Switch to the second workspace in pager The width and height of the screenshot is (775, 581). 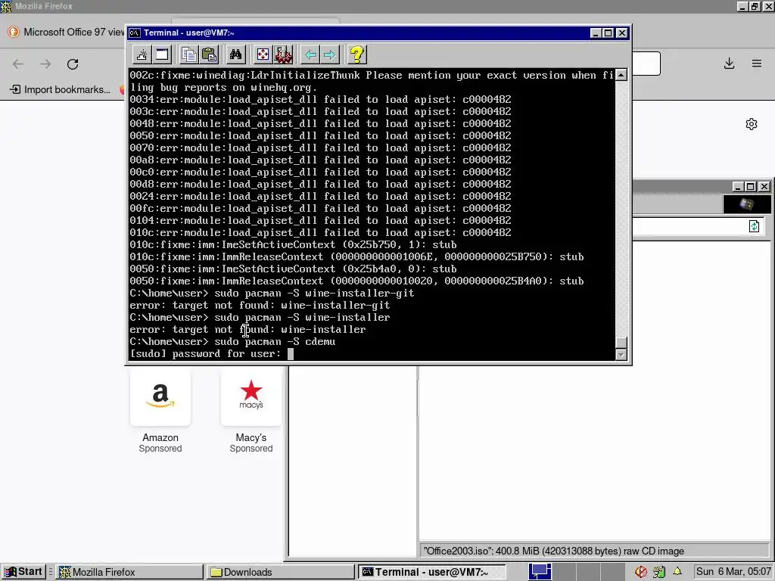pyautogui.click(x=563, y=572)
